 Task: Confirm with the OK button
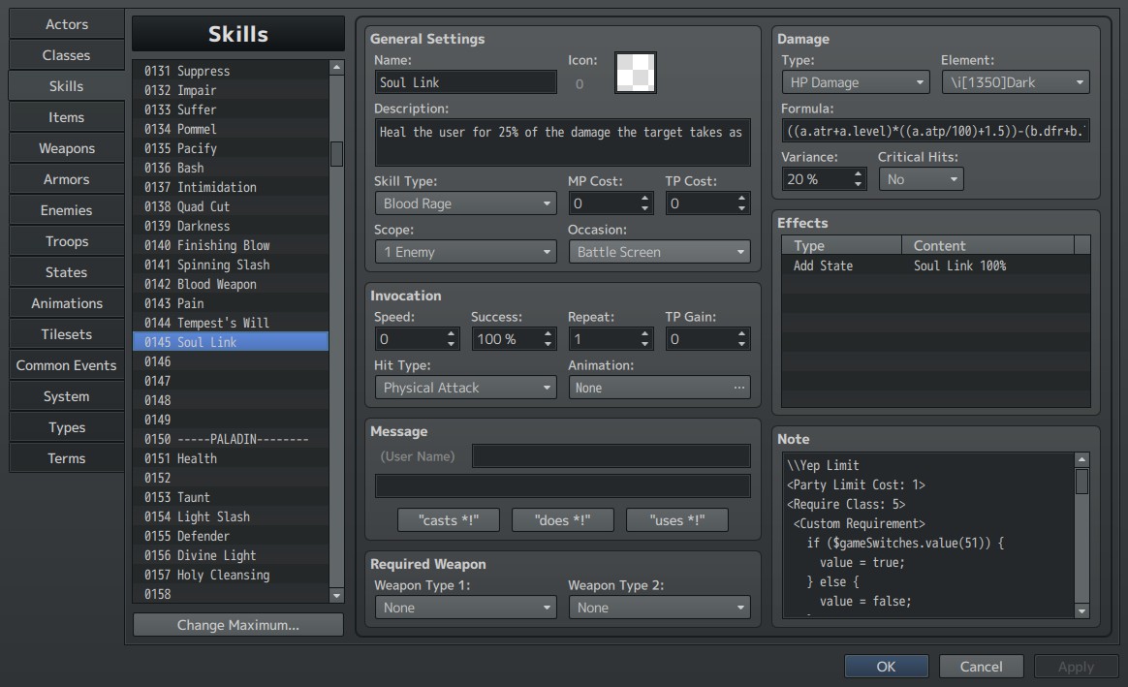coord(887,667)
